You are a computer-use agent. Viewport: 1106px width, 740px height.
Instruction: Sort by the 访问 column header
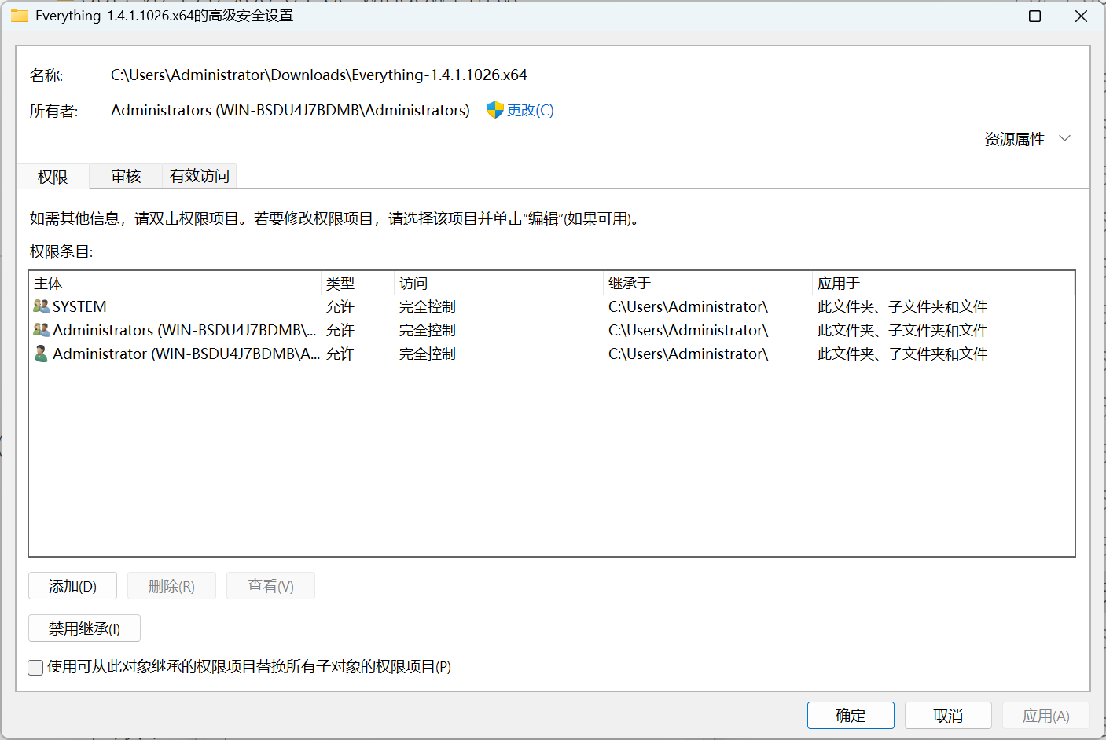coord(498,284)
